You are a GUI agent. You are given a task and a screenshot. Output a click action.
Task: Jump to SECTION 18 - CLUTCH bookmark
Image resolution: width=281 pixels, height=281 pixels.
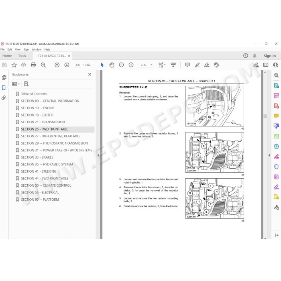(x=37, y=115)
